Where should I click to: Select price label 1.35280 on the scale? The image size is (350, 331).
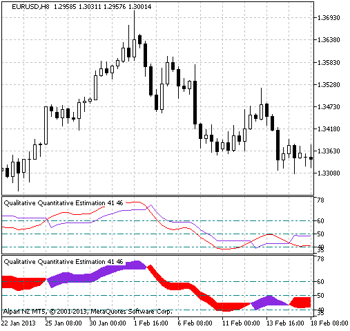(x=329, y=85)
